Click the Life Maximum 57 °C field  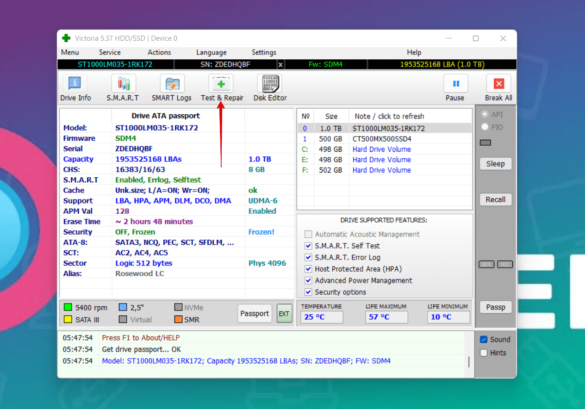[387, 317]
